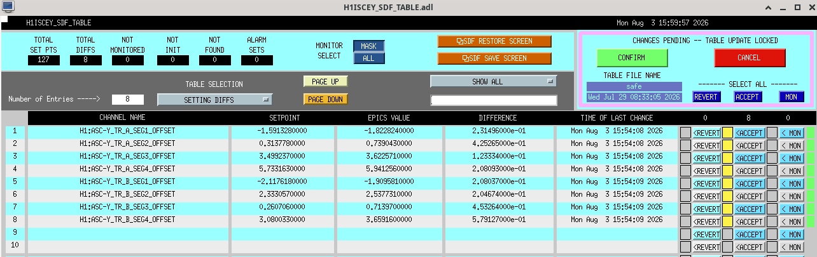Click the PAGE DOWN button

(x=325, y=100)
